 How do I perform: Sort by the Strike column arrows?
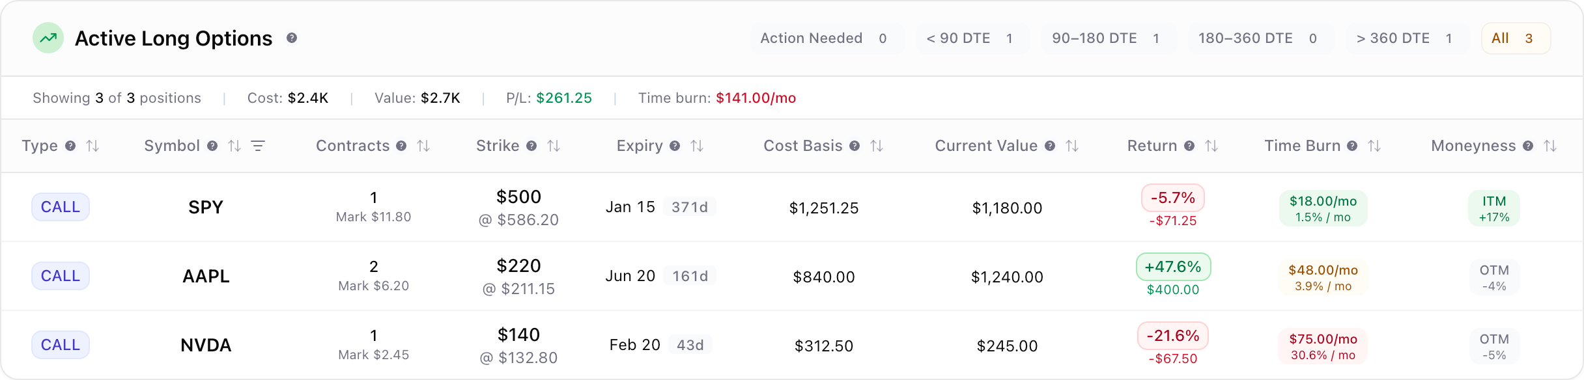(554, 146)
